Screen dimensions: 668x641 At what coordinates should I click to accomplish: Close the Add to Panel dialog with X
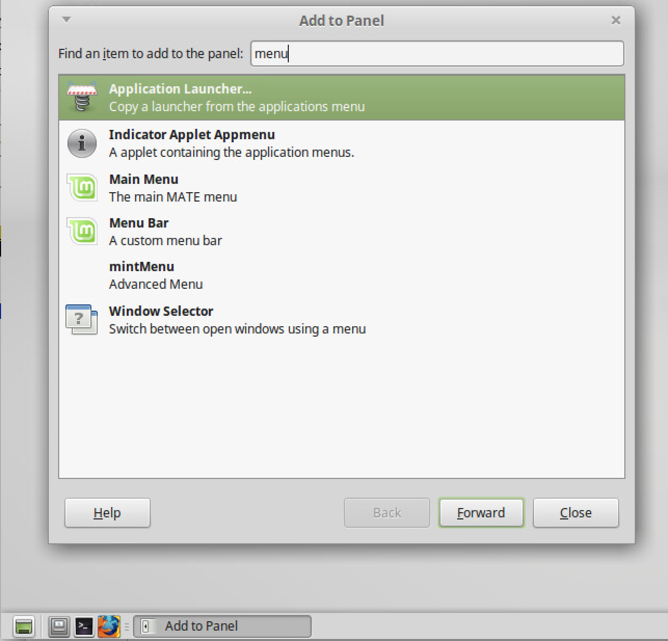tap(616, 20)
